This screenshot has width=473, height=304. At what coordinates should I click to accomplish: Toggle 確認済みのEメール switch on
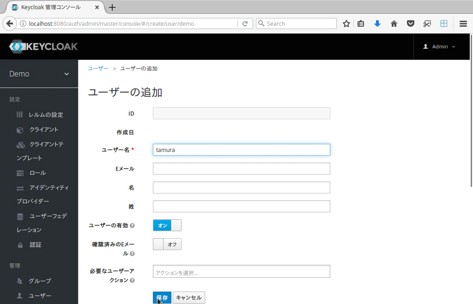click(x=167, y=244)
